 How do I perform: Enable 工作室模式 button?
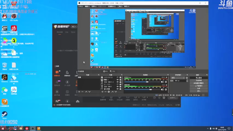[199, 86]
